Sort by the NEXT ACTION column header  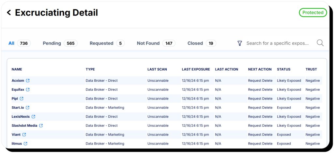point(260,69)
